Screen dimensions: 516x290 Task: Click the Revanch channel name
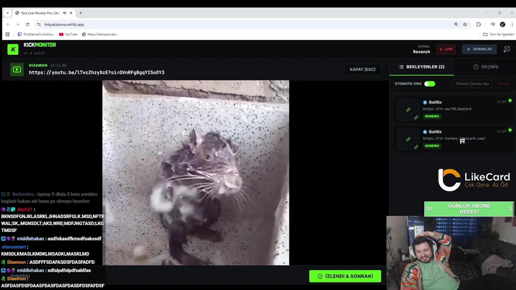point(421,52)
